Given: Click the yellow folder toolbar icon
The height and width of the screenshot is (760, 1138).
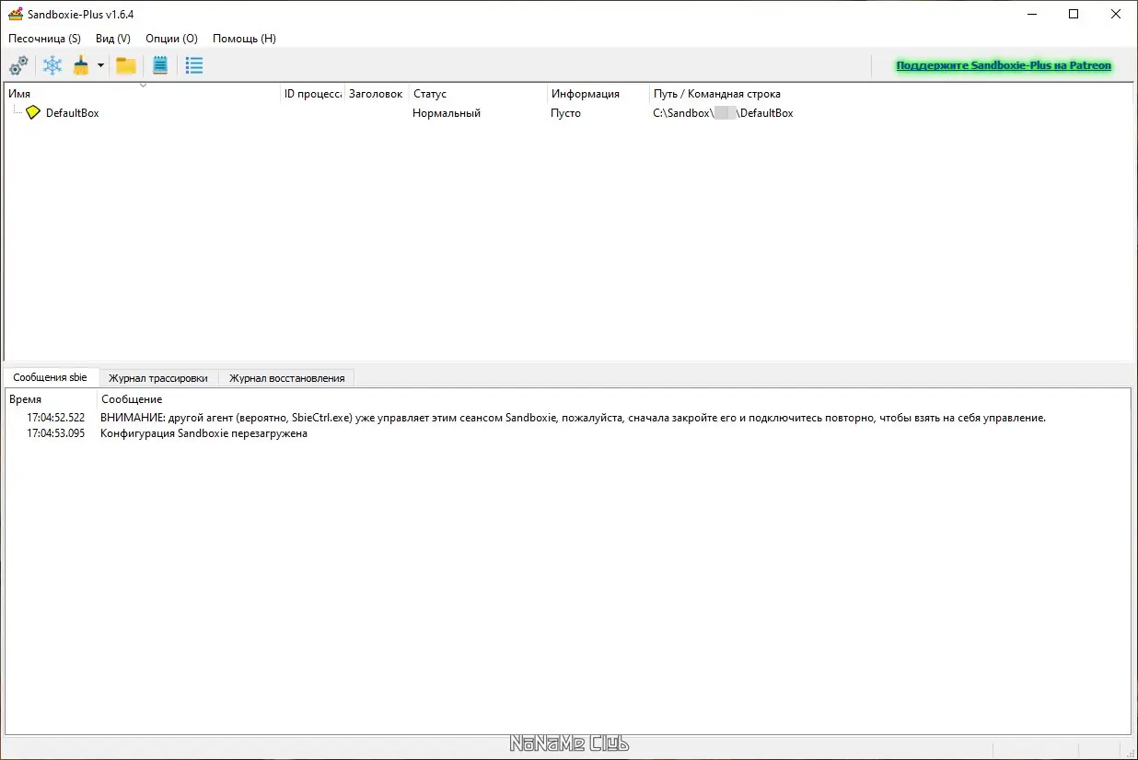Looking at the screenshot, I should [x=126, y=65].
